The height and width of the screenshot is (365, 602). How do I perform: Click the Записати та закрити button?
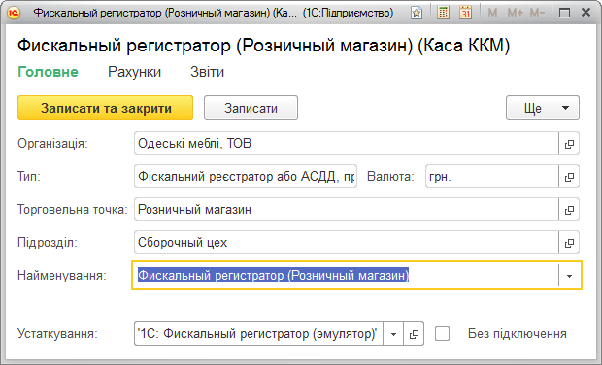click(105, 108)
